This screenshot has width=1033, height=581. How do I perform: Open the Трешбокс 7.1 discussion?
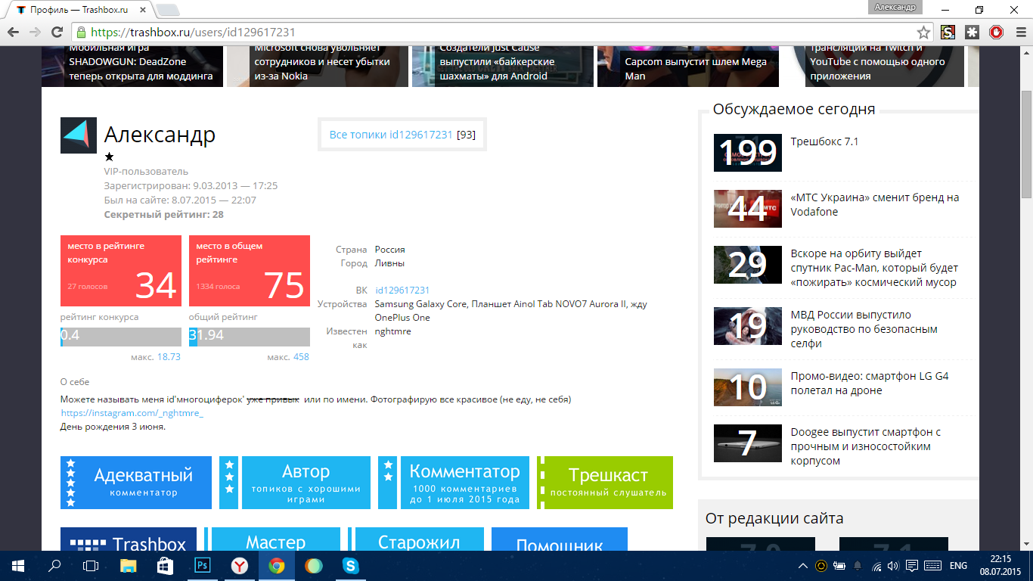click(824, 141)
